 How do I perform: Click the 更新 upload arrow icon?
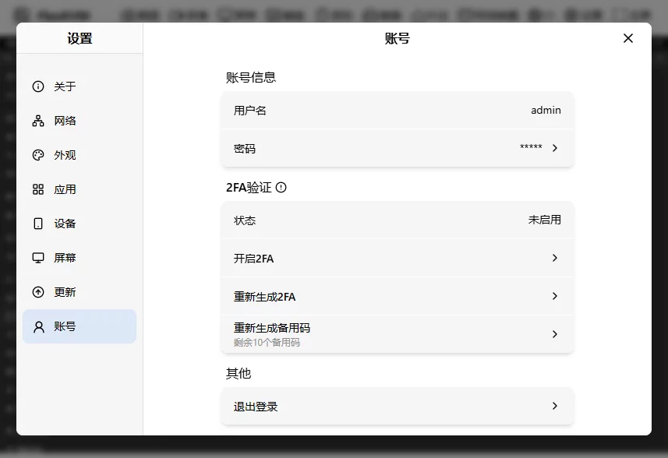pyautogui.click(x=38, y=292)
